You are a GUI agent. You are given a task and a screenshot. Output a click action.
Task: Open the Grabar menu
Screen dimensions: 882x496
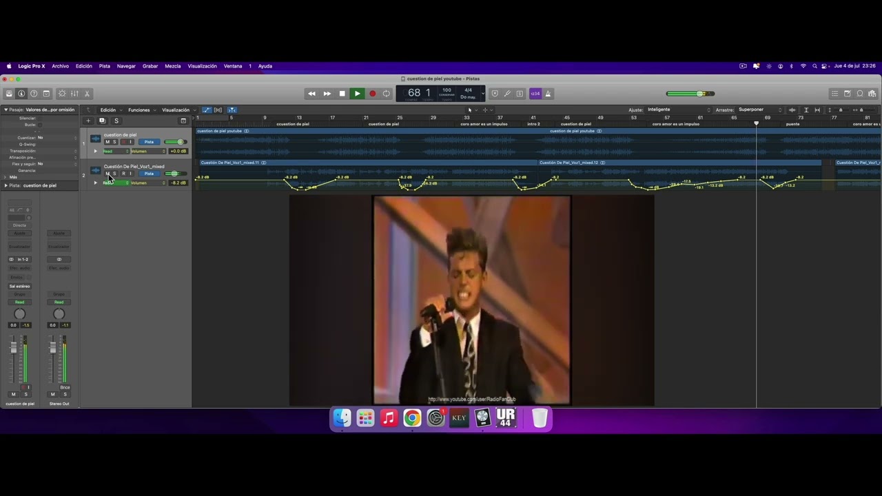(150, 66)
